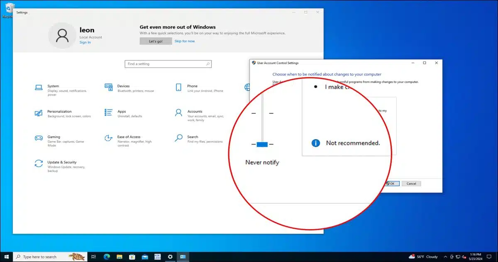Screen dimensions: 498x262
Task: Open the Devices settings icon
Action: click(109, 87)
